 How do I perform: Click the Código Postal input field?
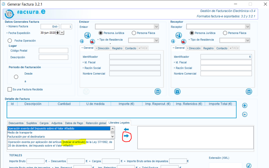click(54, 51)
